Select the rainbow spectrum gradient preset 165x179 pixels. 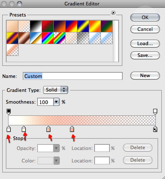[x=48, y=38]
